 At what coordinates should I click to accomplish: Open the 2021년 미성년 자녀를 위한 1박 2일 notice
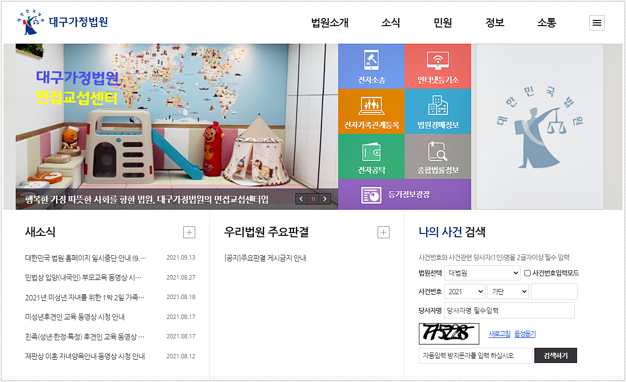click(x=85, y=298)
